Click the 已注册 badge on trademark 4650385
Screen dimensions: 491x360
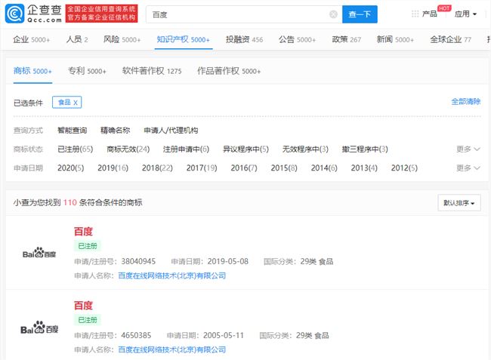click(x=88, y=320)
